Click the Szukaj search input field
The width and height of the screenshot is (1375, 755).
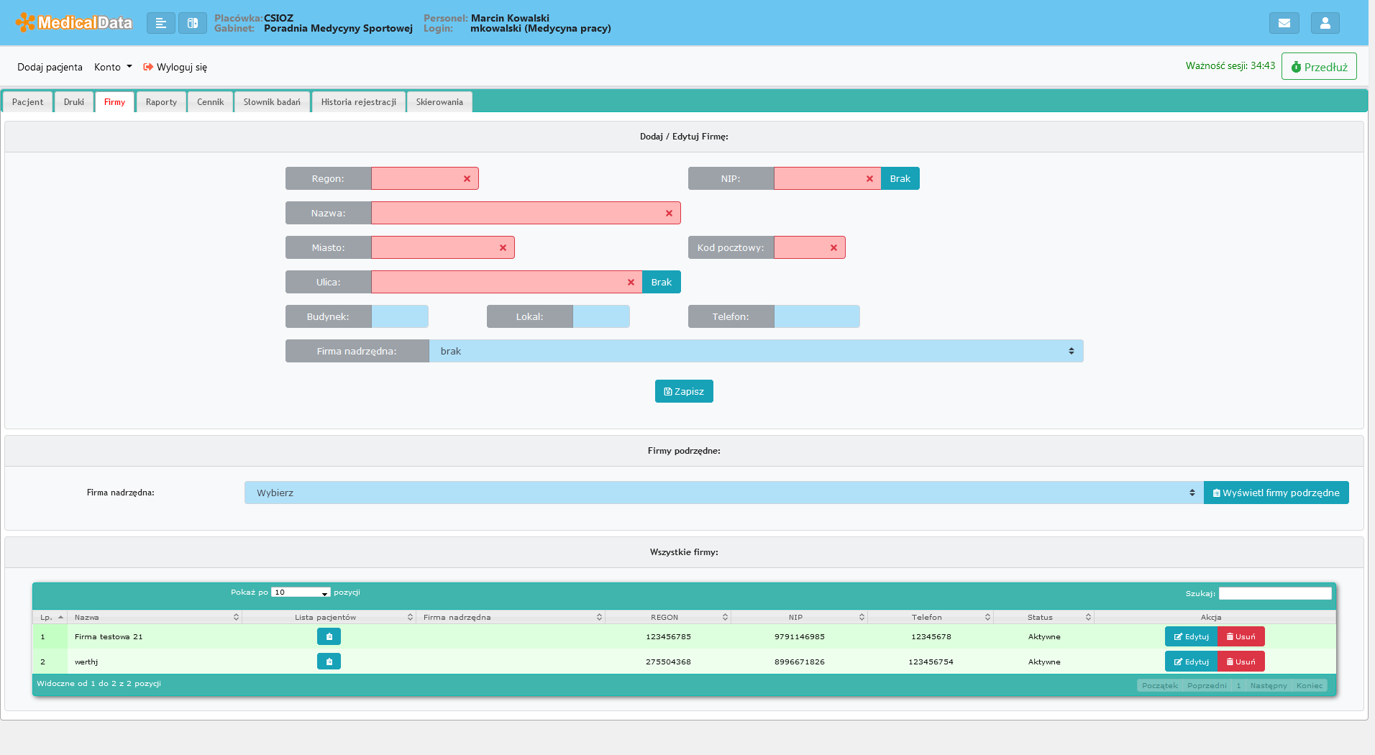point(1274,593)
